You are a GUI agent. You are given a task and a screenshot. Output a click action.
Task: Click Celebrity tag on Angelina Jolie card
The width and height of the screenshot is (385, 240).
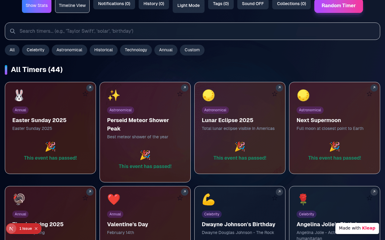click(x=306, y=214)
